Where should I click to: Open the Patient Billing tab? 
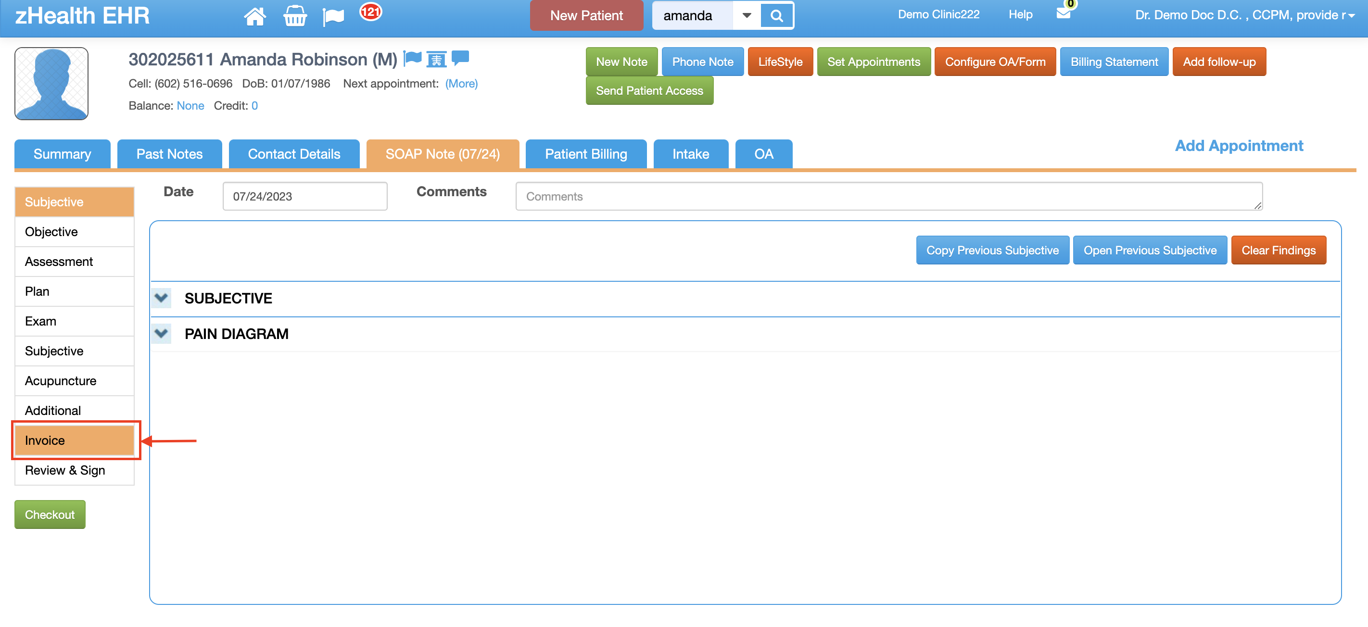[x=586, y=154]
